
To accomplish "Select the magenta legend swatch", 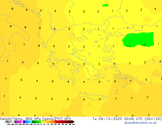I will 20,122.
